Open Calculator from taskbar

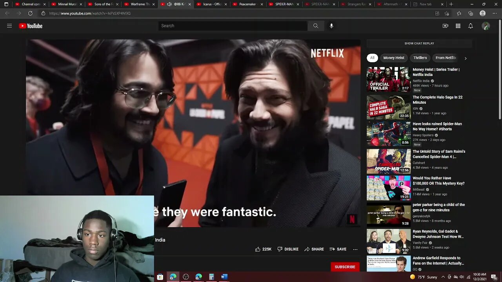(x=211, y=277)
